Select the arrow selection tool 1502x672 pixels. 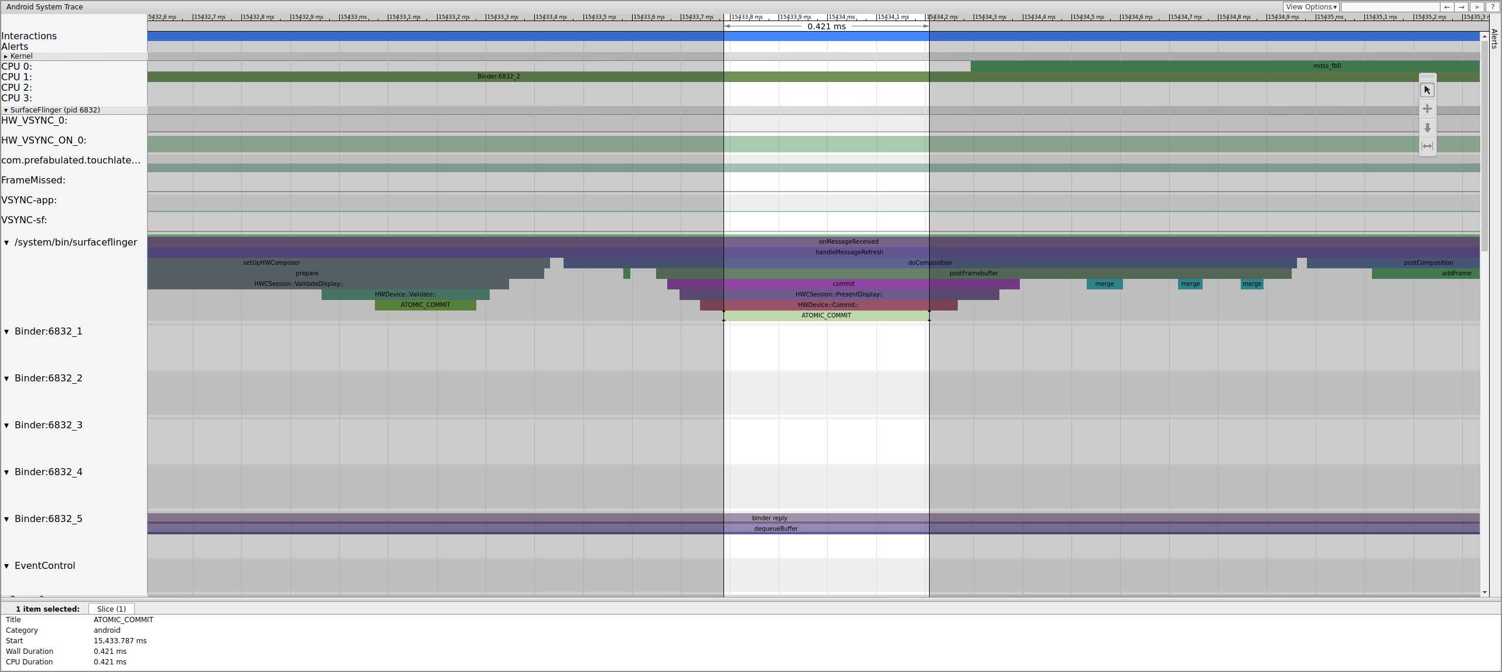[1428, 90]
